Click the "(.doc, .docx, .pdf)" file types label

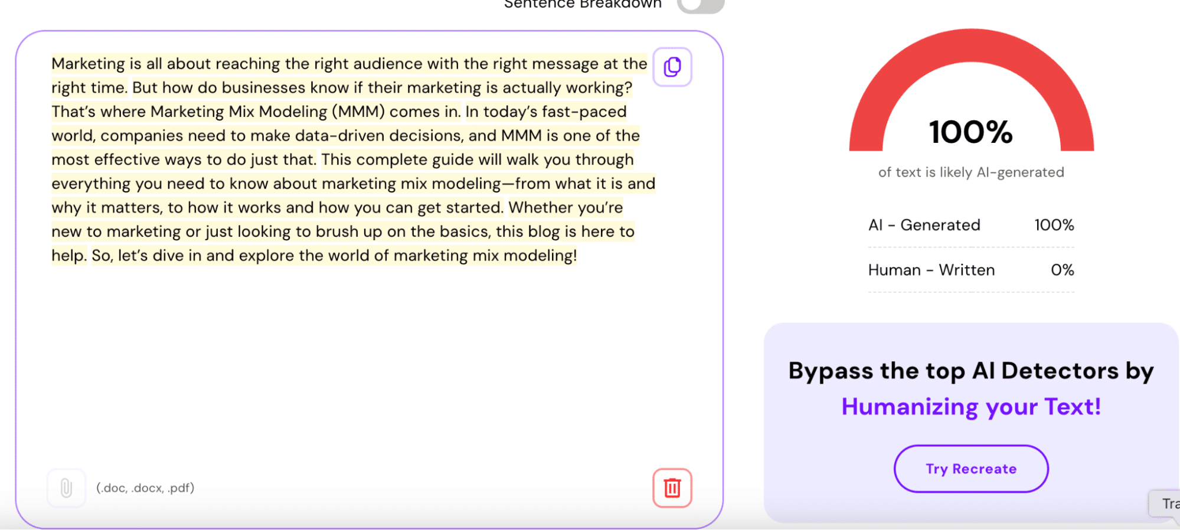point(145,488)
